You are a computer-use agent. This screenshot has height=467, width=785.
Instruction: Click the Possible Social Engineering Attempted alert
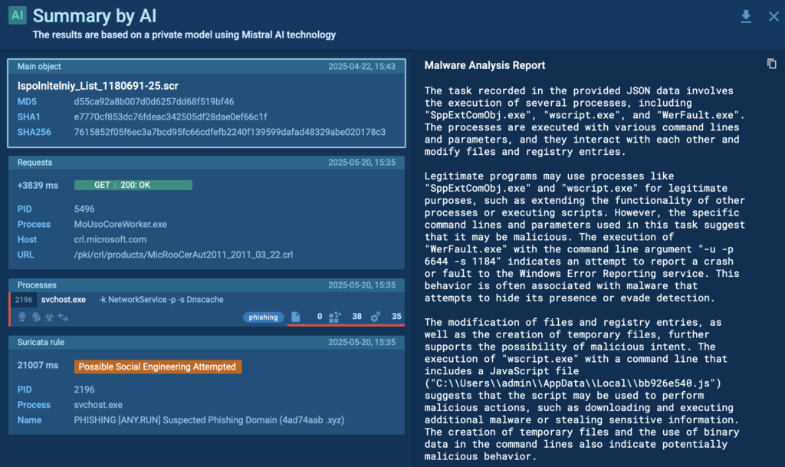(158, 367)
